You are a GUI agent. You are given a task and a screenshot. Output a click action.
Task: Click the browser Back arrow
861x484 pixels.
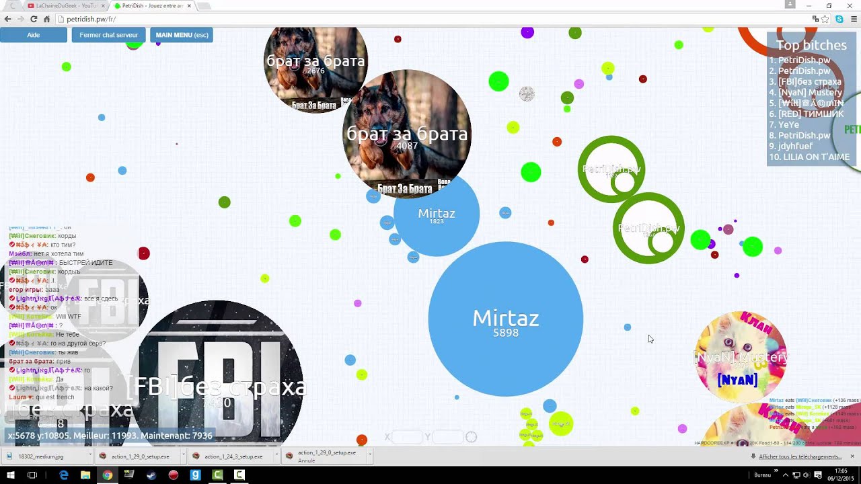(8, 19)
